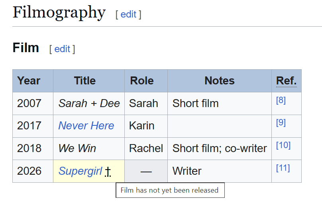Click the 'Film has not yet been released' tooltip
Viewport: 322px width, 203px height.
169,190
